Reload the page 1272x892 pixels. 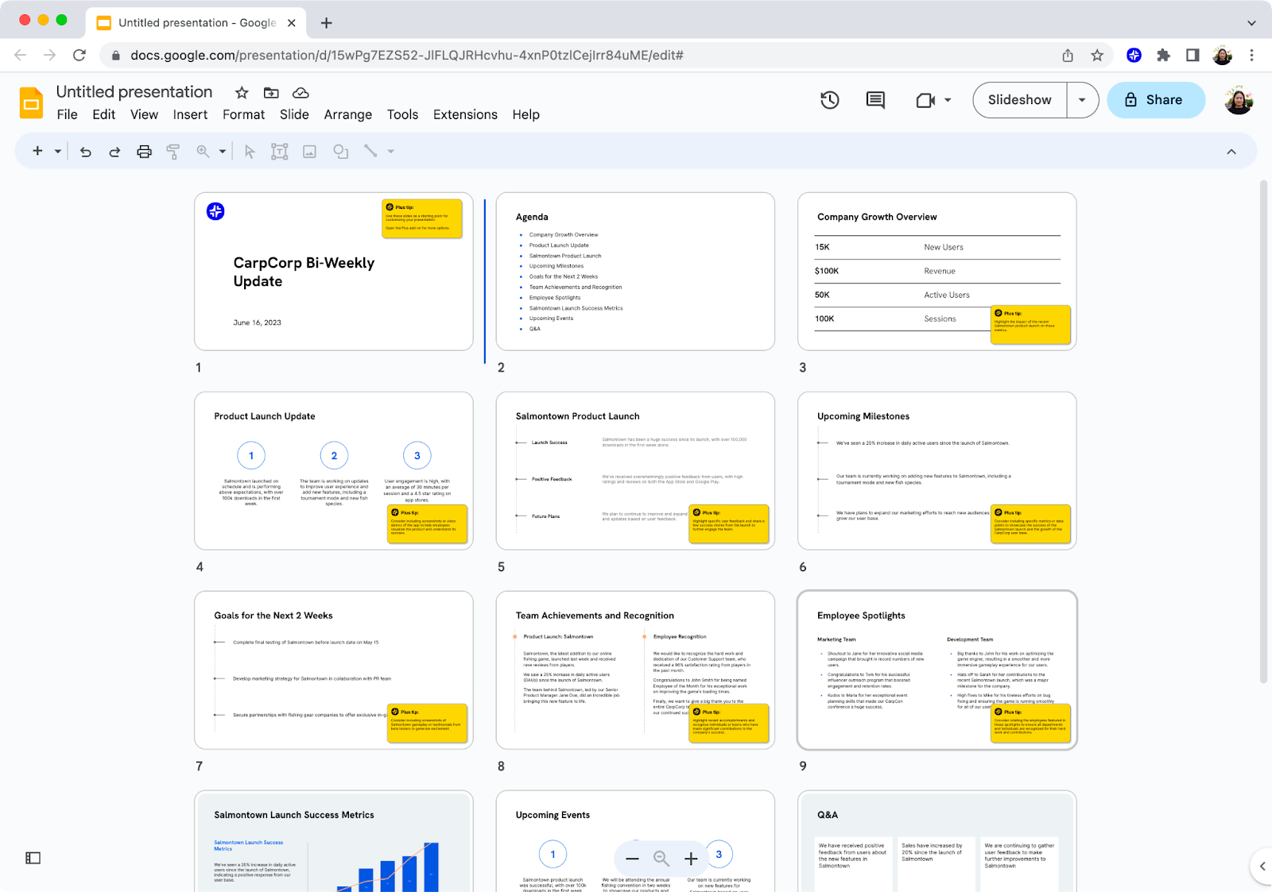click(79, 55)
